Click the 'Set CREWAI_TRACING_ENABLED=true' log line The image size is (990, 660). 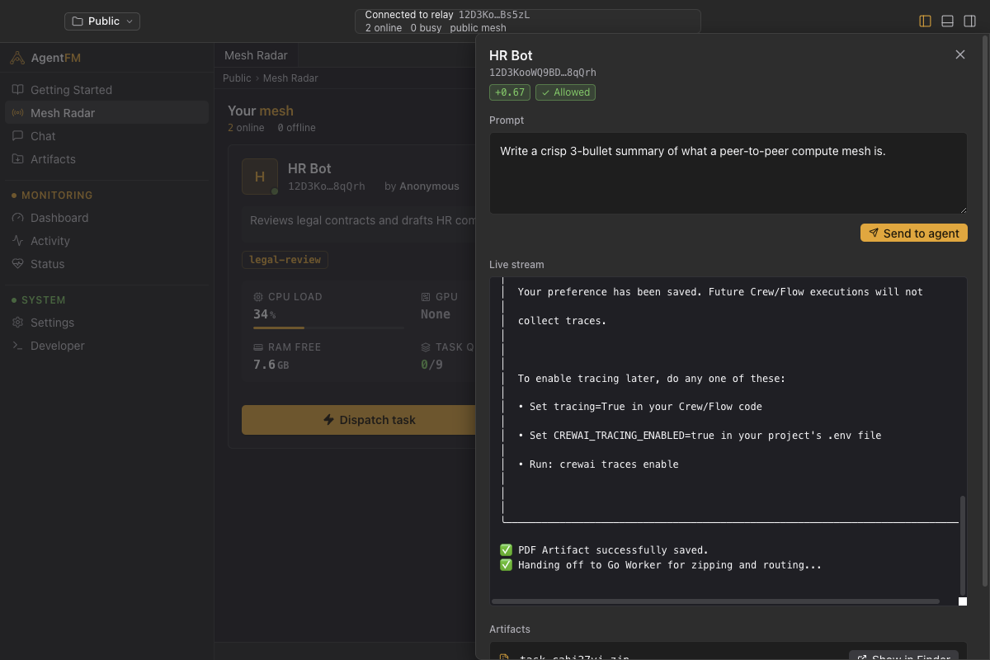[x=700, y=436]
